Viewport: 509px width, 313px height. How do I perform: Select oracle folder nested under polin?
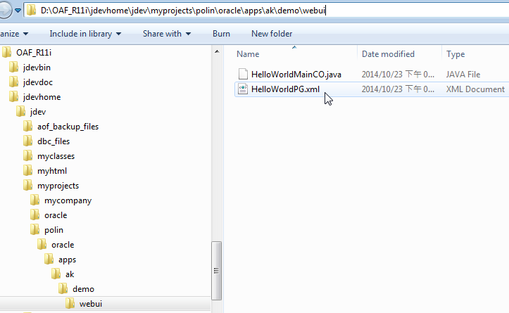[x=63, y=245]
